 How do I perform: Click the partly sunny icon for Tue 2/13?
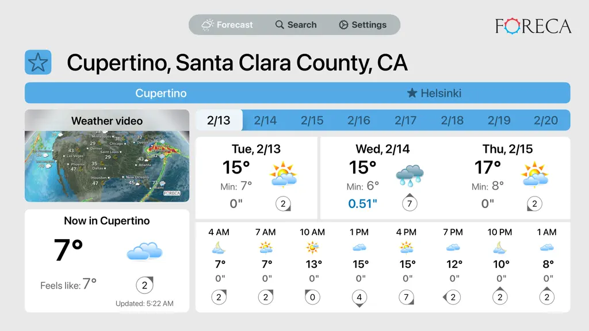pos(283,175)
